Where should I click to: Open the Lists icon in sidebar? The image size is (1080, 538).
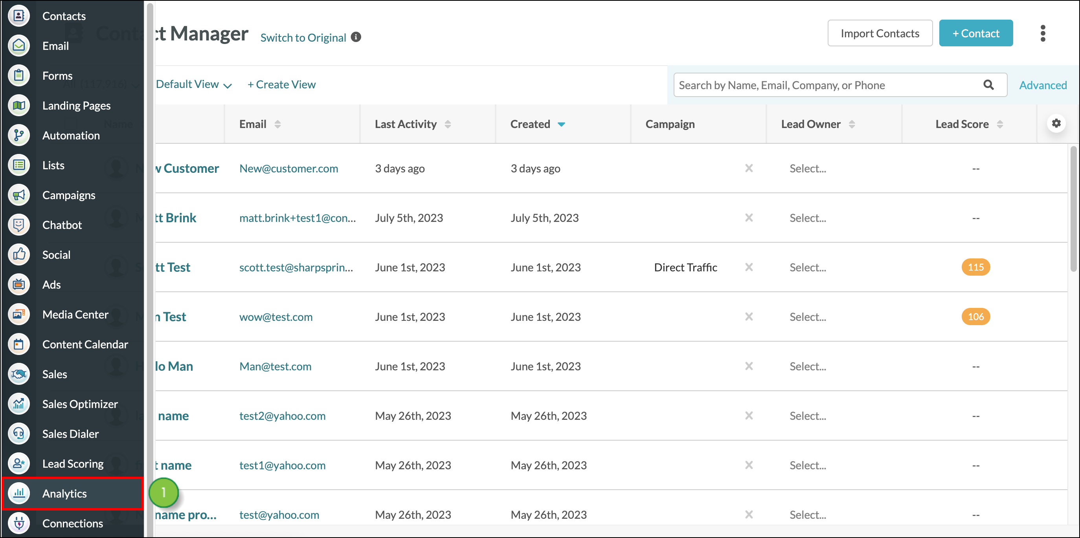tap(19, 165)
